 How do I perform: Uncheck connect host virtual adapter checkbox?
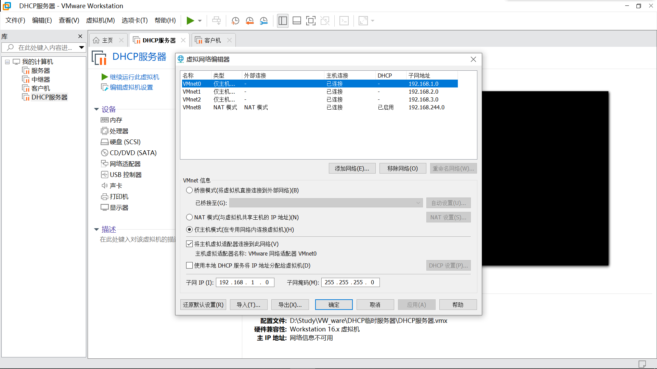click(189, 244)
